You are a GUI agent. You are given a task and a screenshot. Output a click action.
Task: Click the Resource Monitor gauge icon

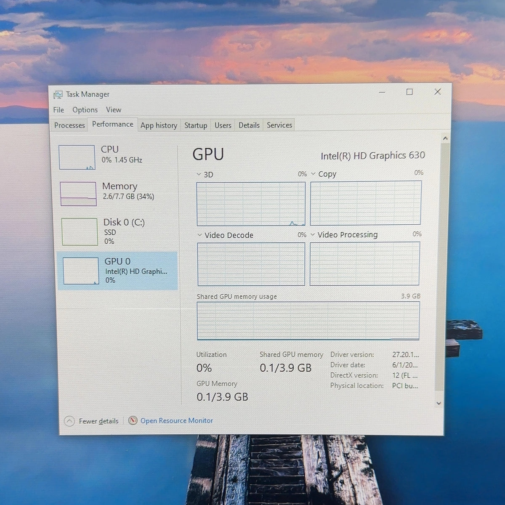pyautogui.click(x=133, y=420)
